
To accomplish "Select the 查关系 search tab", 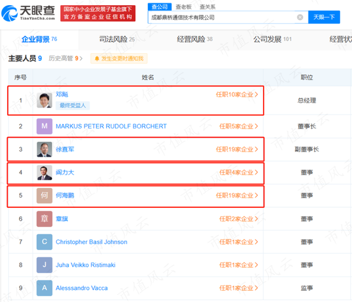I will point(207,7).
